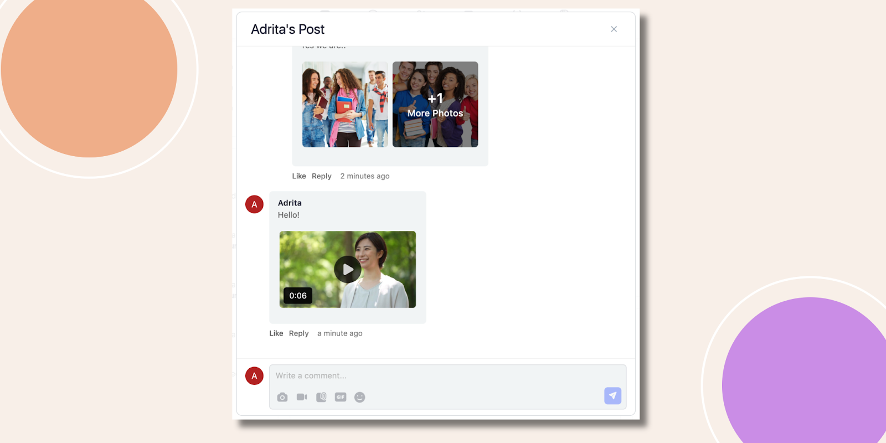Attach a file using the paperclip icon
This screenshot has width=886, height=443.
[321, 397]
